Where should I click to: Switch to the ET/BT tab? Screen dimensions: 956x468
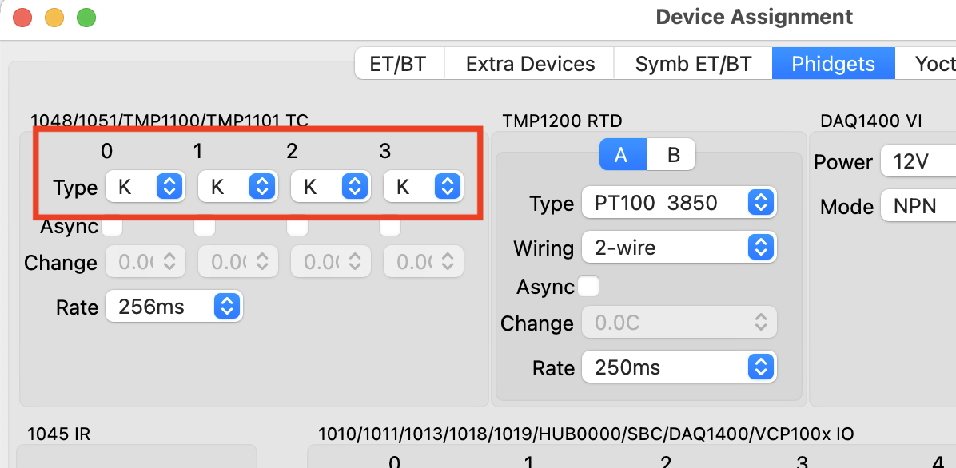(400, 63)
